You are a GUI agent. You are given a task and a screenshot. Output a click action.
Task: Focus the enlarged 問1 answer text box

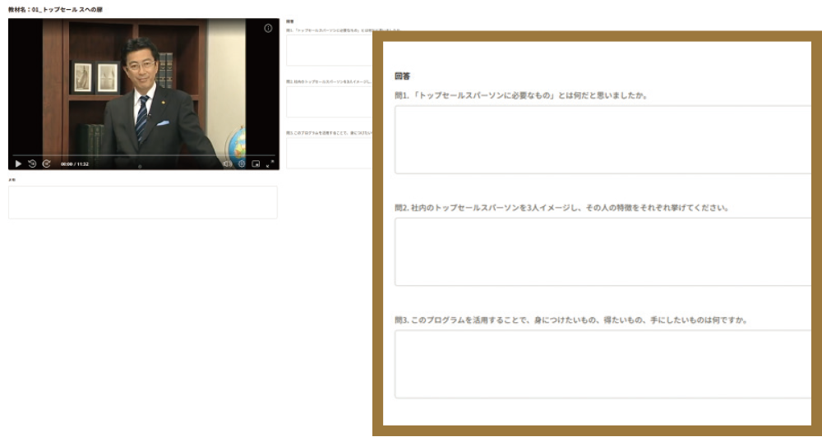(x=603, y=140)
